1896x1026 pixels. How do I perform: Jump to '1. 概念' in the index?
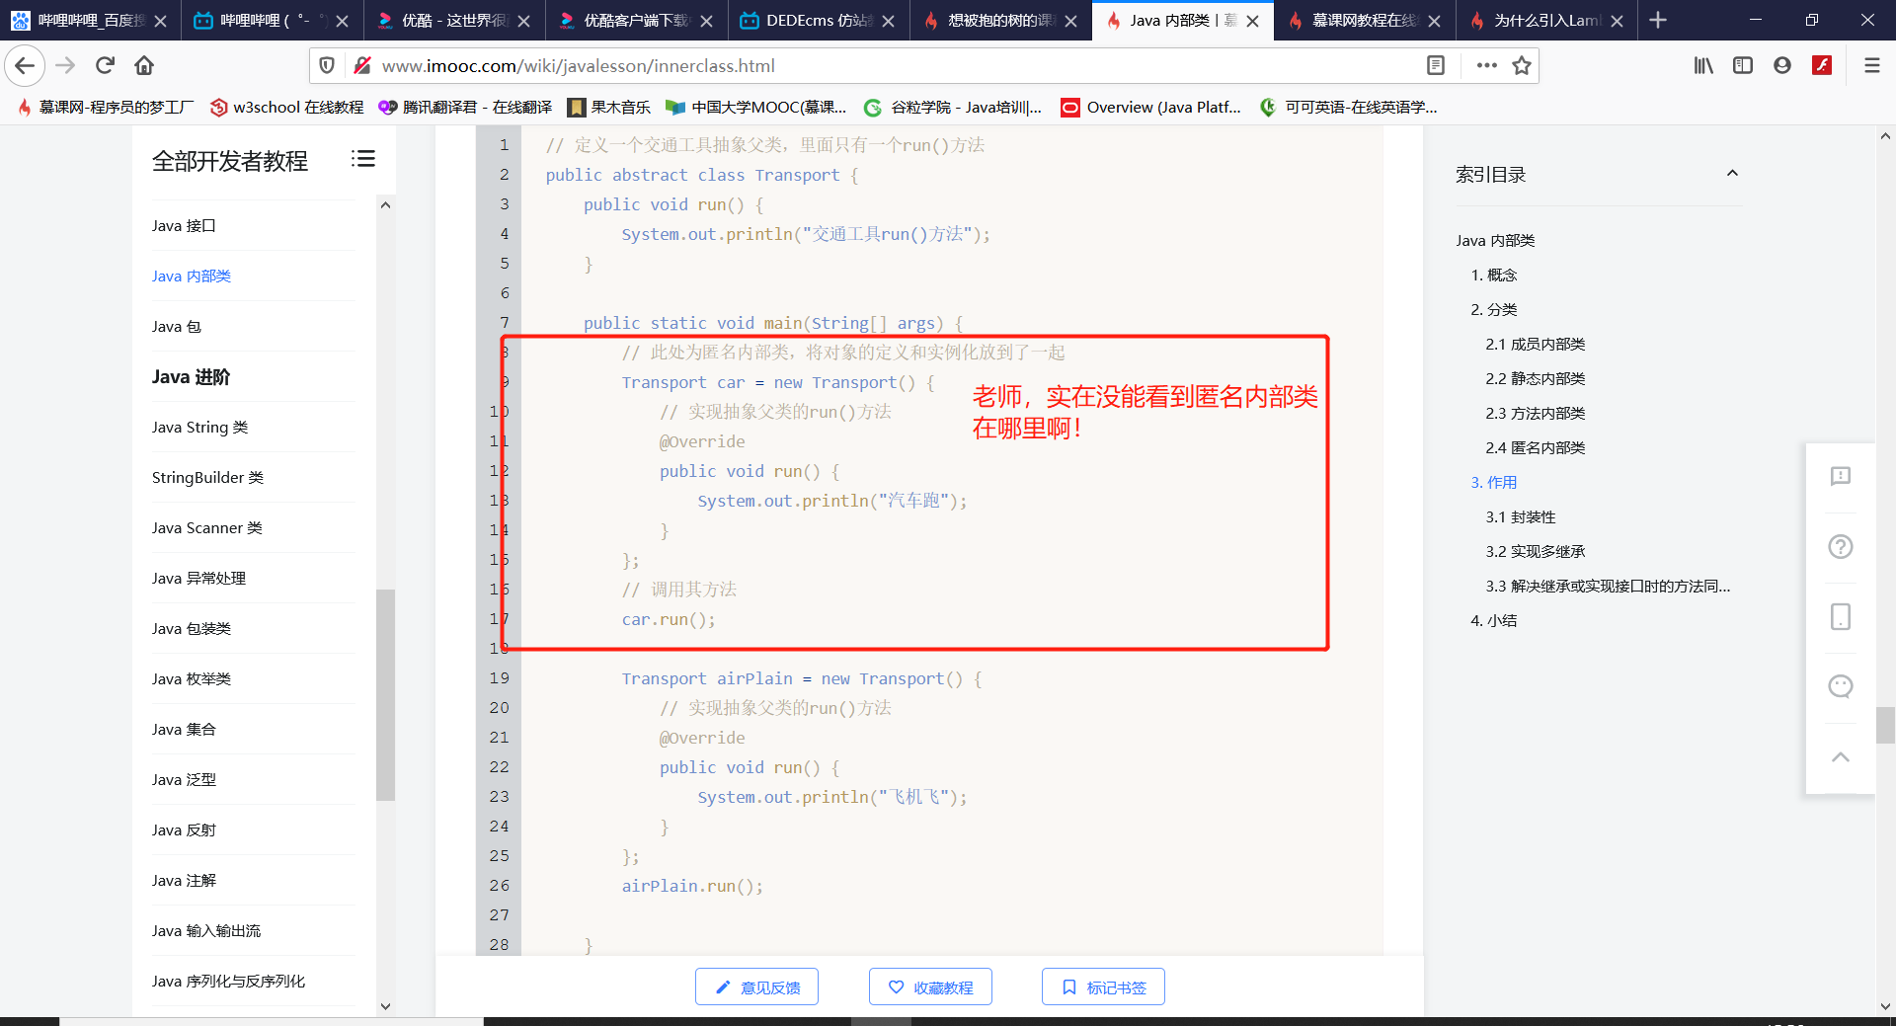1493,275
